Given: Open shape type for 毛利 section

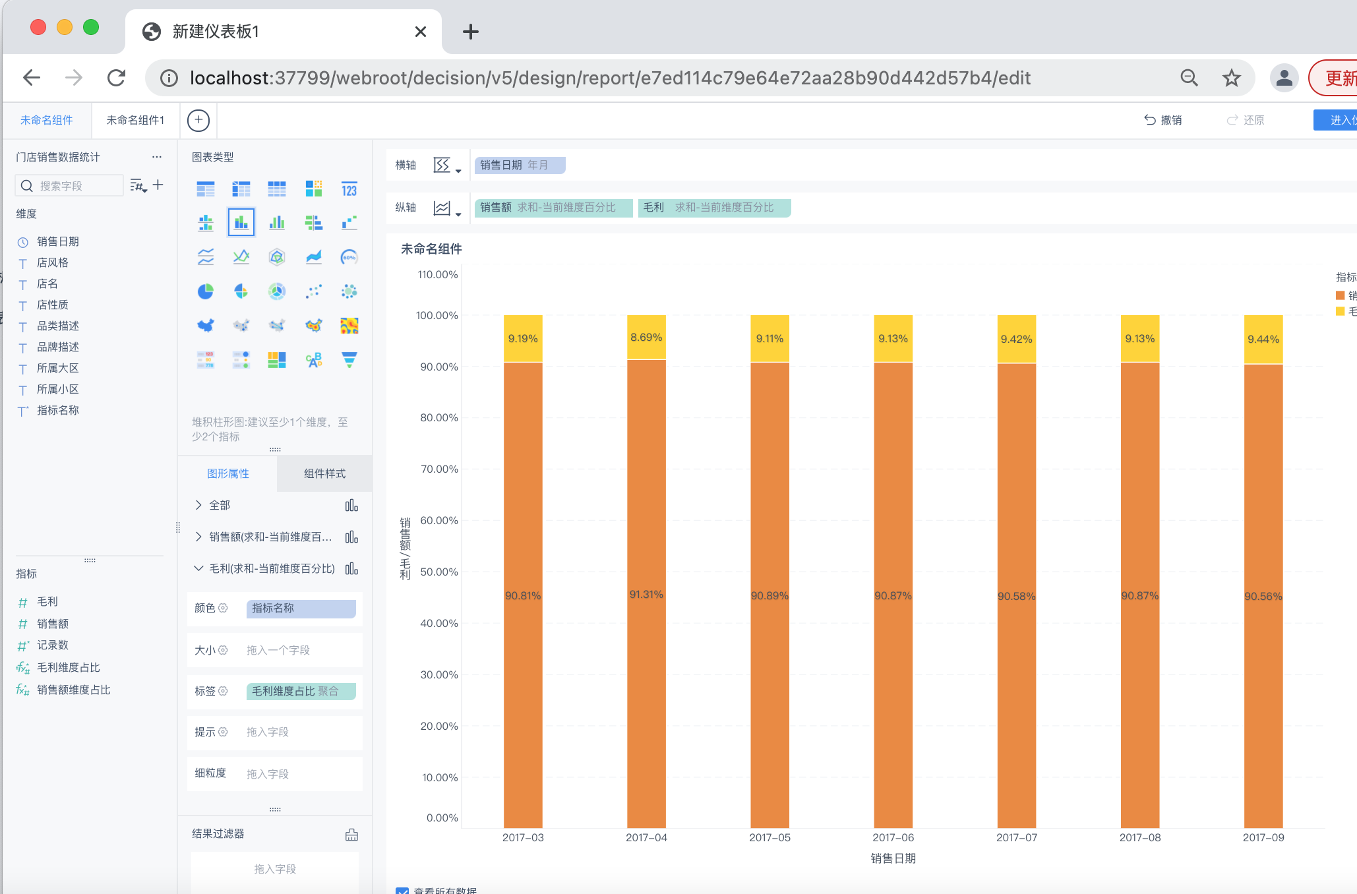Looking at the screenshot, I should click(352, 569).
